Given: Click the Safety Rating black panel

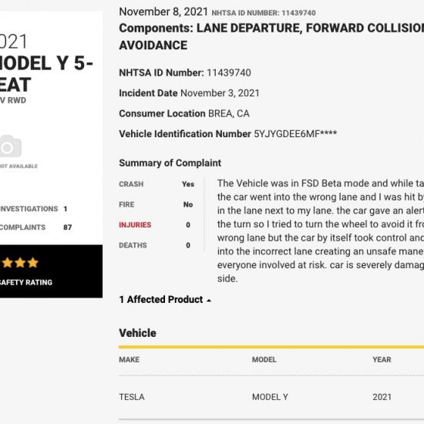Looking at the screenshot, I should [x=51, y=271].
